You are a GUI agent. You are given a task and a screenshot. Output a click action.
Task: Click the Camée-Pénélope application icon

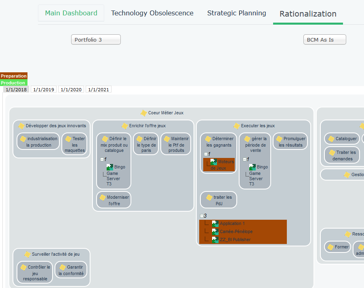click(215, 232)
